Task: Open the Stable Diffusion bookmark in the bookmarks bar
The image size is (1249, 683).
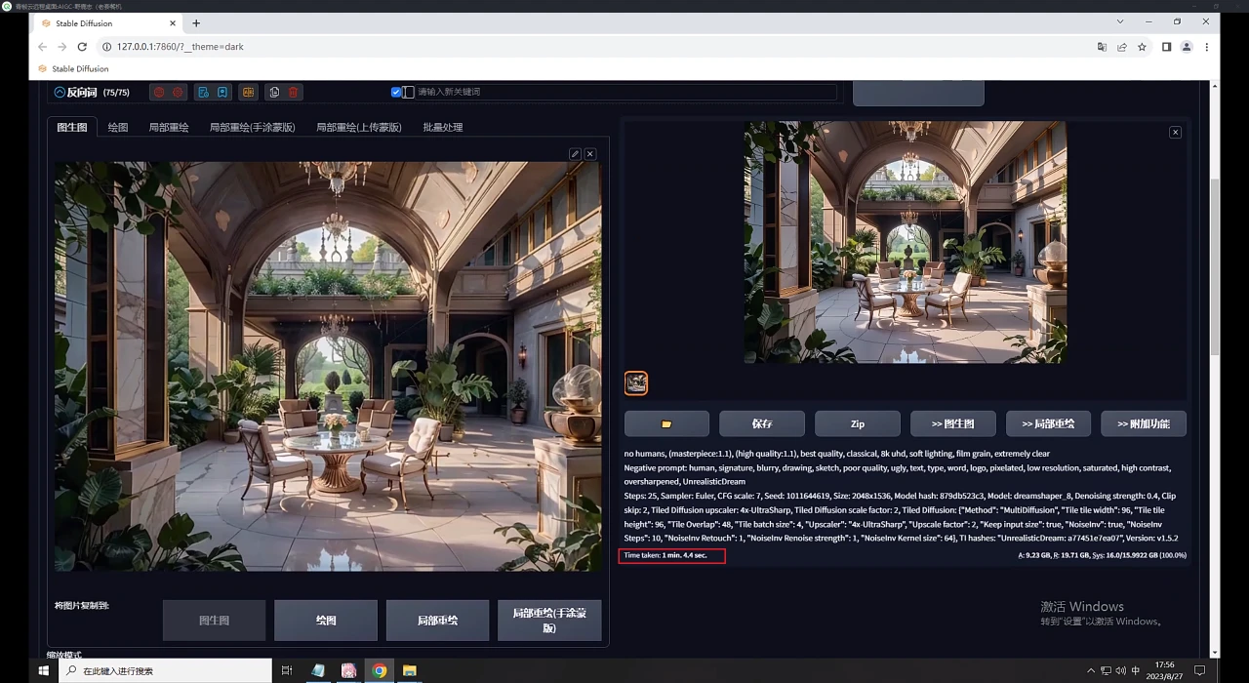Action: [73, 69]
